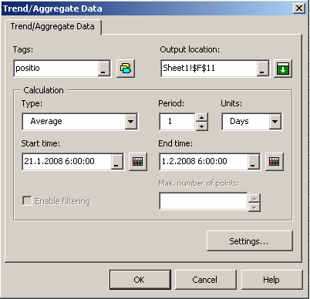Select the Trend/Aggregate Data tab
Viewport: 310px width, 299px height.
[52, 26]
